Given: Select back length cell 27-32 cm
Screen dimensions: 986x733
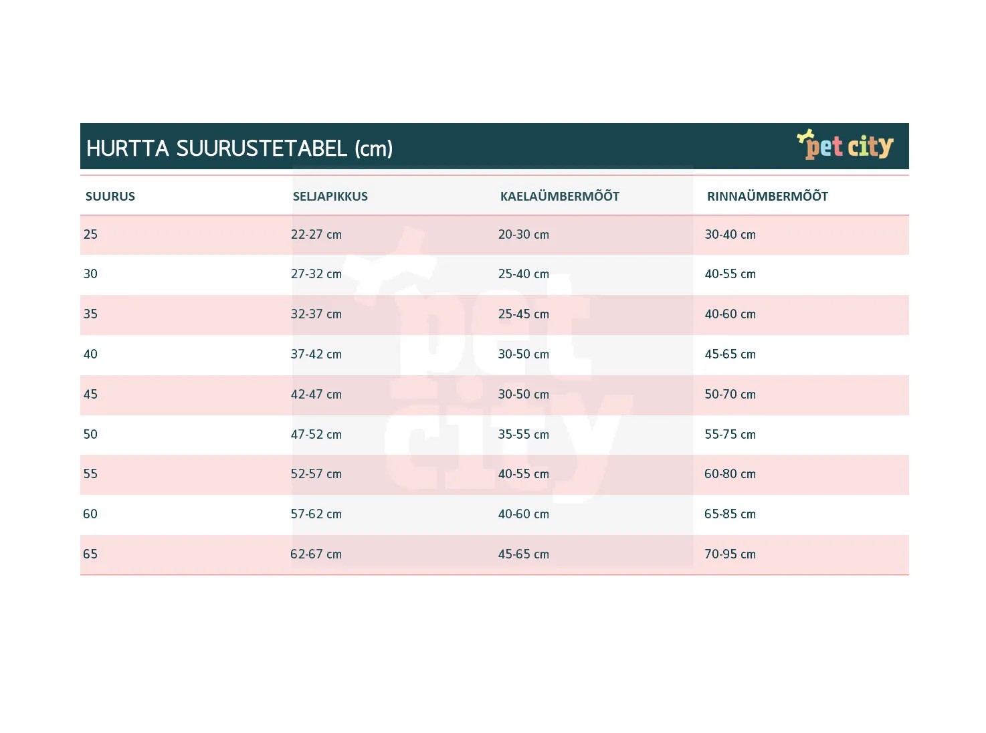Looking at the screenshot, I should 316,274.
